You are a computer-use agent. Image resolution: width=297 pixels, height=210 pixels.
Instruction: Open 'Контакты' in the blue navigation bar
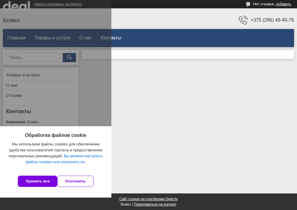click(x=111, y=38)
